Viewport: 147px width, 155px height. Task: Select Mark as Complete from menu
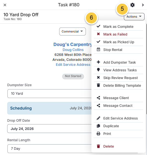(x=118, y=27)
